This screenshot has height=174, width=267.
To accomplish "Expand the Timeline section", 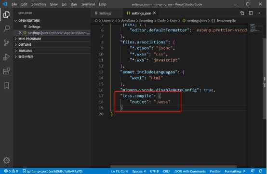I will tap(52, 51).
